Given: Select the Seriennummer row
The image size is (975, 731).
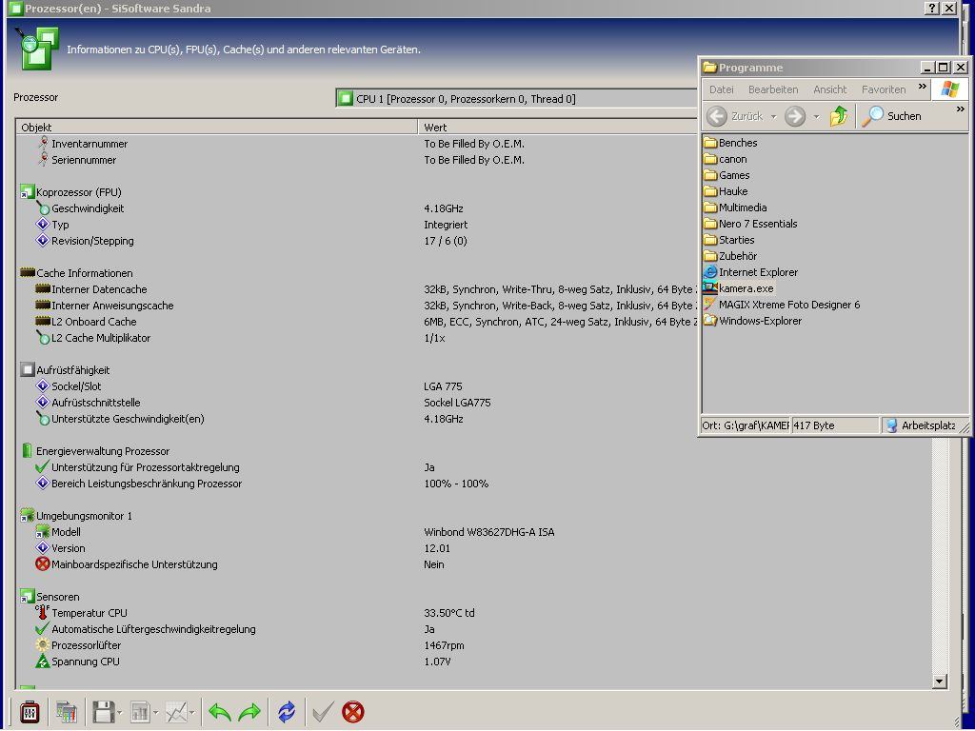Looking at the screenshot, I should [84, 160].
